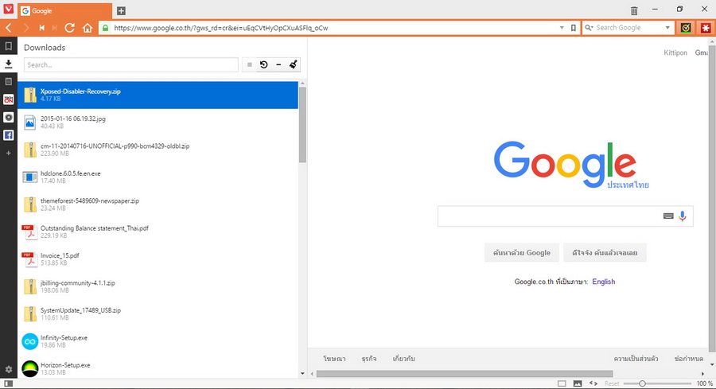The height and width of the screenshot is (389, 716).
Task: Click the English language link
Action: click(603, 282)
